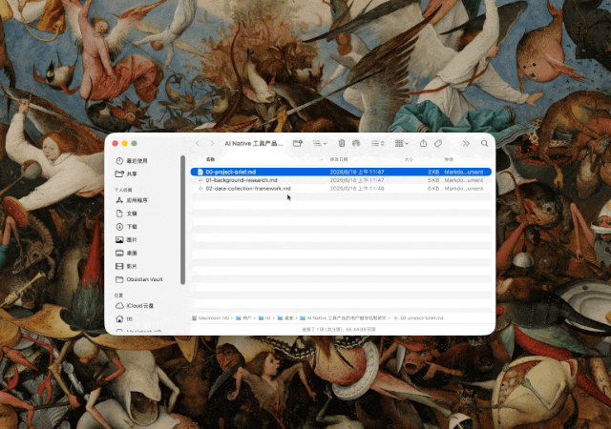This screenshot has height=429, width=611.
Task: Expand toolbar overflow double chevron
Action: tap(466, 143)
